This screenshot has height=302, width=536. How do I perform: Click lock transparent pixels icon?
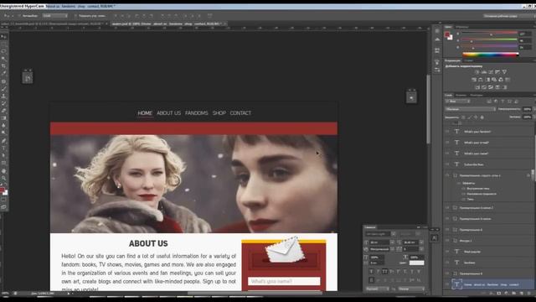point(463,117)
